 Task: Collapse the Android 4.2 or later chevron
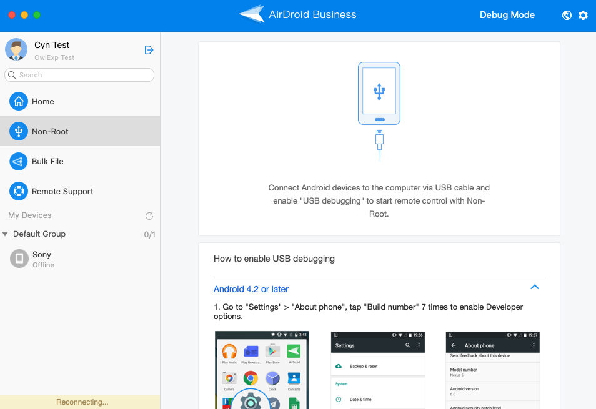coord(534,287)
